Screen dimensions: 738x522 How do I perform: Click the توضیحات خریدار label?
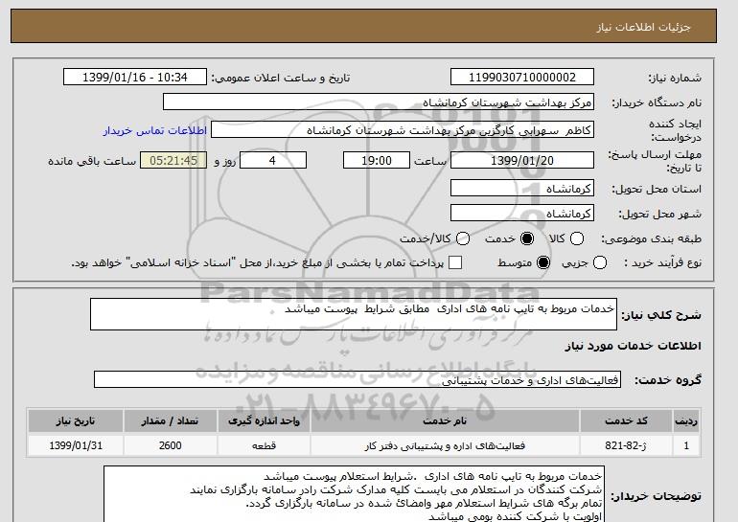(x=657, y=496)
